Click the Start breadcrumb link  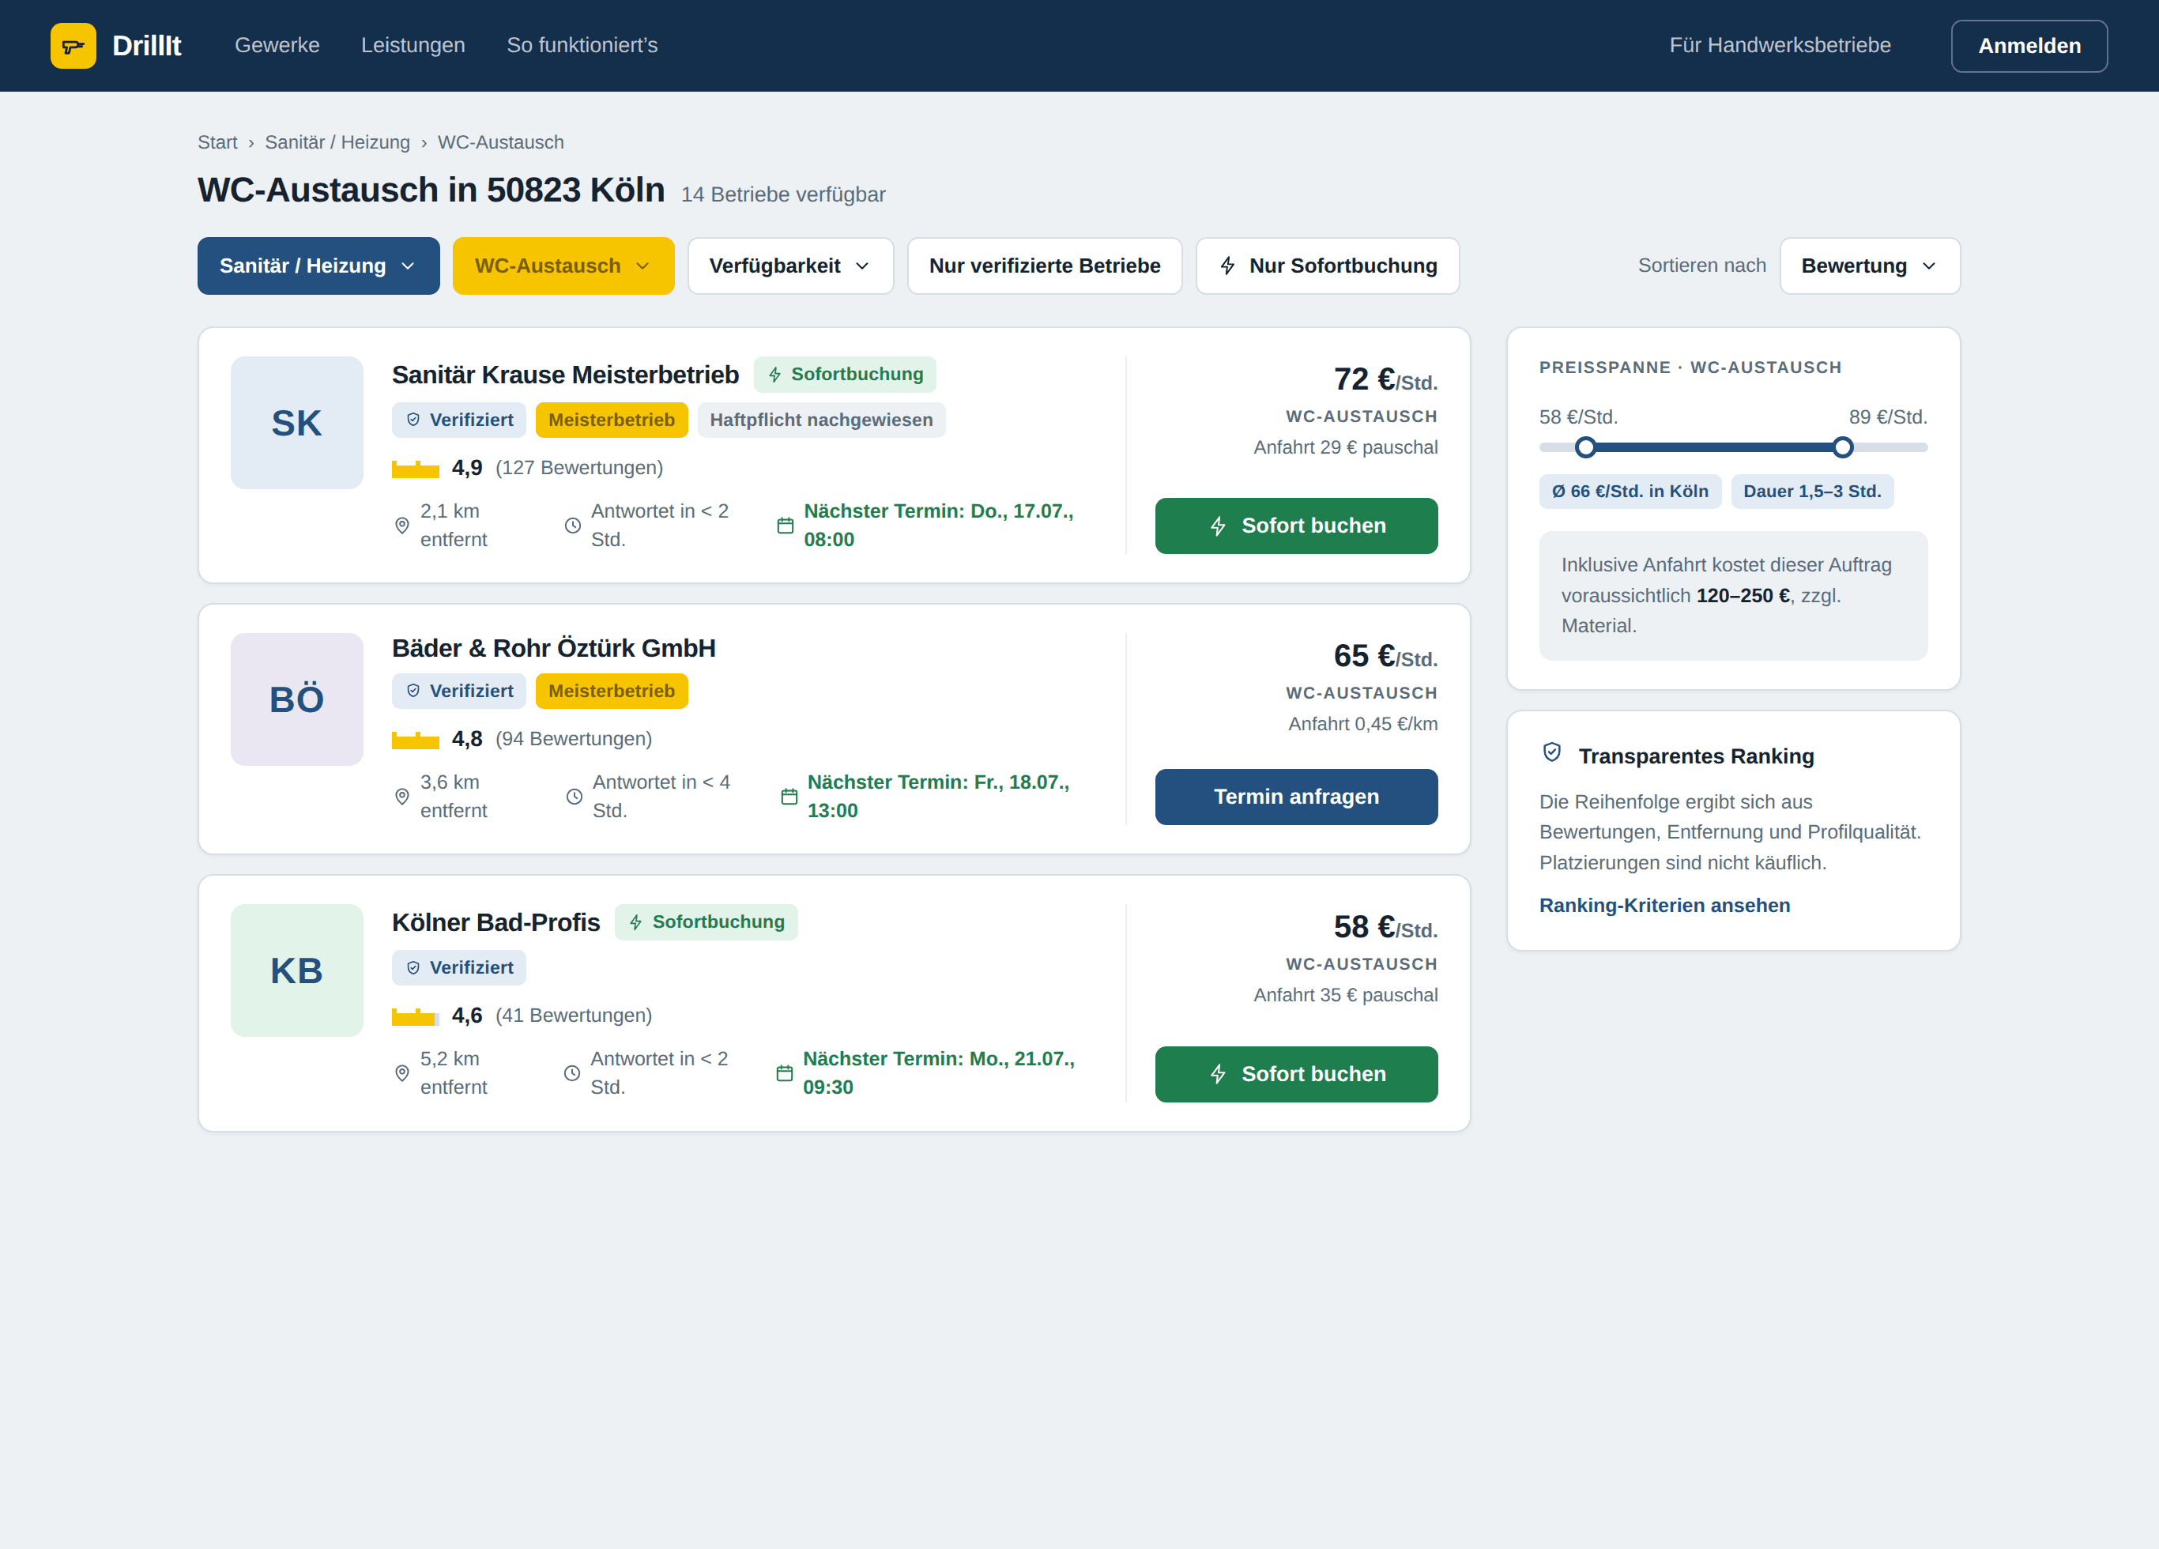tap(217, 141)
